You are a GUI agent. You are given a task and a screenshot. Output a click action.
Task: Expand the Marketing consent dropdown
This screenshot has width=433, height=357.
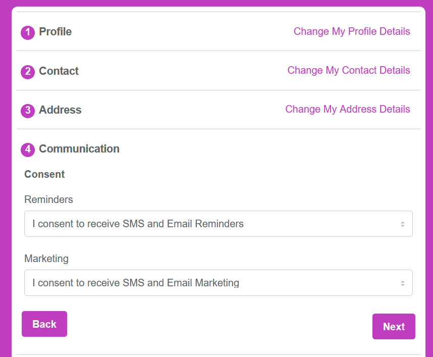[219, 283]
